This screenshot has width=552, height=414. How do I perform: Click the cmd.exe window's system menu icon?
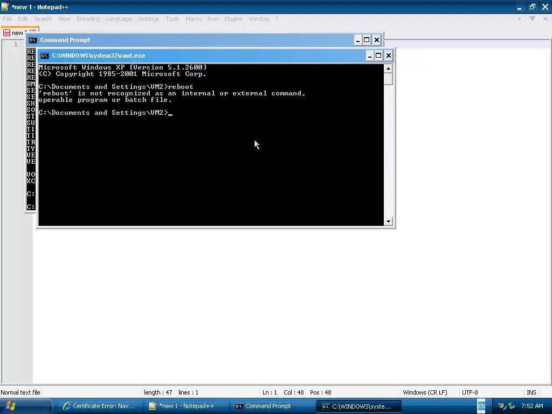point(44,56)
